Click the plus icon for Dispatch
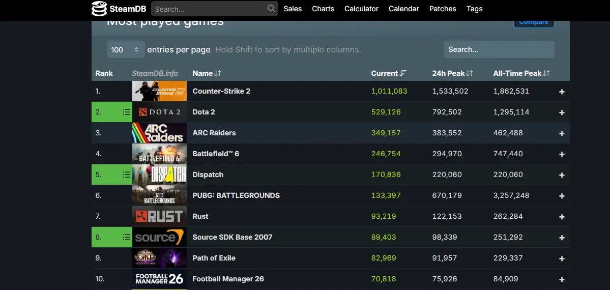 562,175
